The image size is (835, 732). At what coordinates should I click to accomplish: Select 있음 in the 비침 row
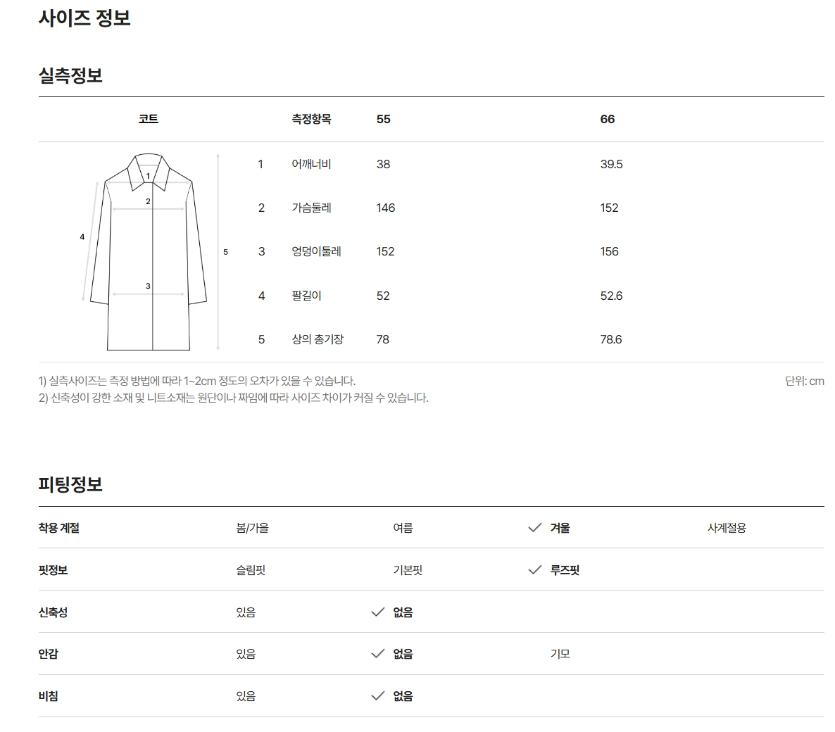coord(246,696)
